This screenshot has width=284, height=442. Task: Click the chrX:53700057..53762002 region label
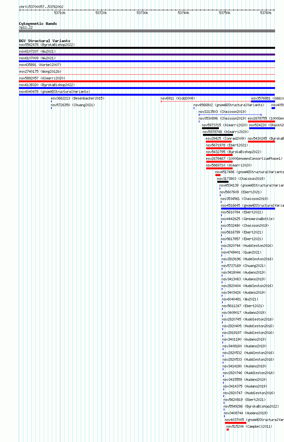41,7
